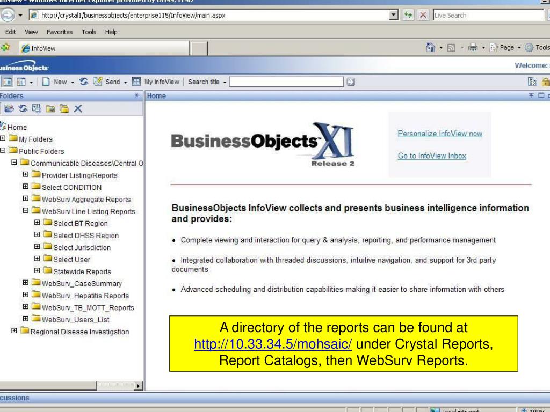
Task: Click the Send icon in InfoView toolbar
Action: pos(97,82)
